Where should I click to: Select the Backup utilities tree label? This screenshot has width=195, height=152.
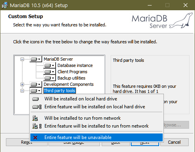(x=71, y=78)
